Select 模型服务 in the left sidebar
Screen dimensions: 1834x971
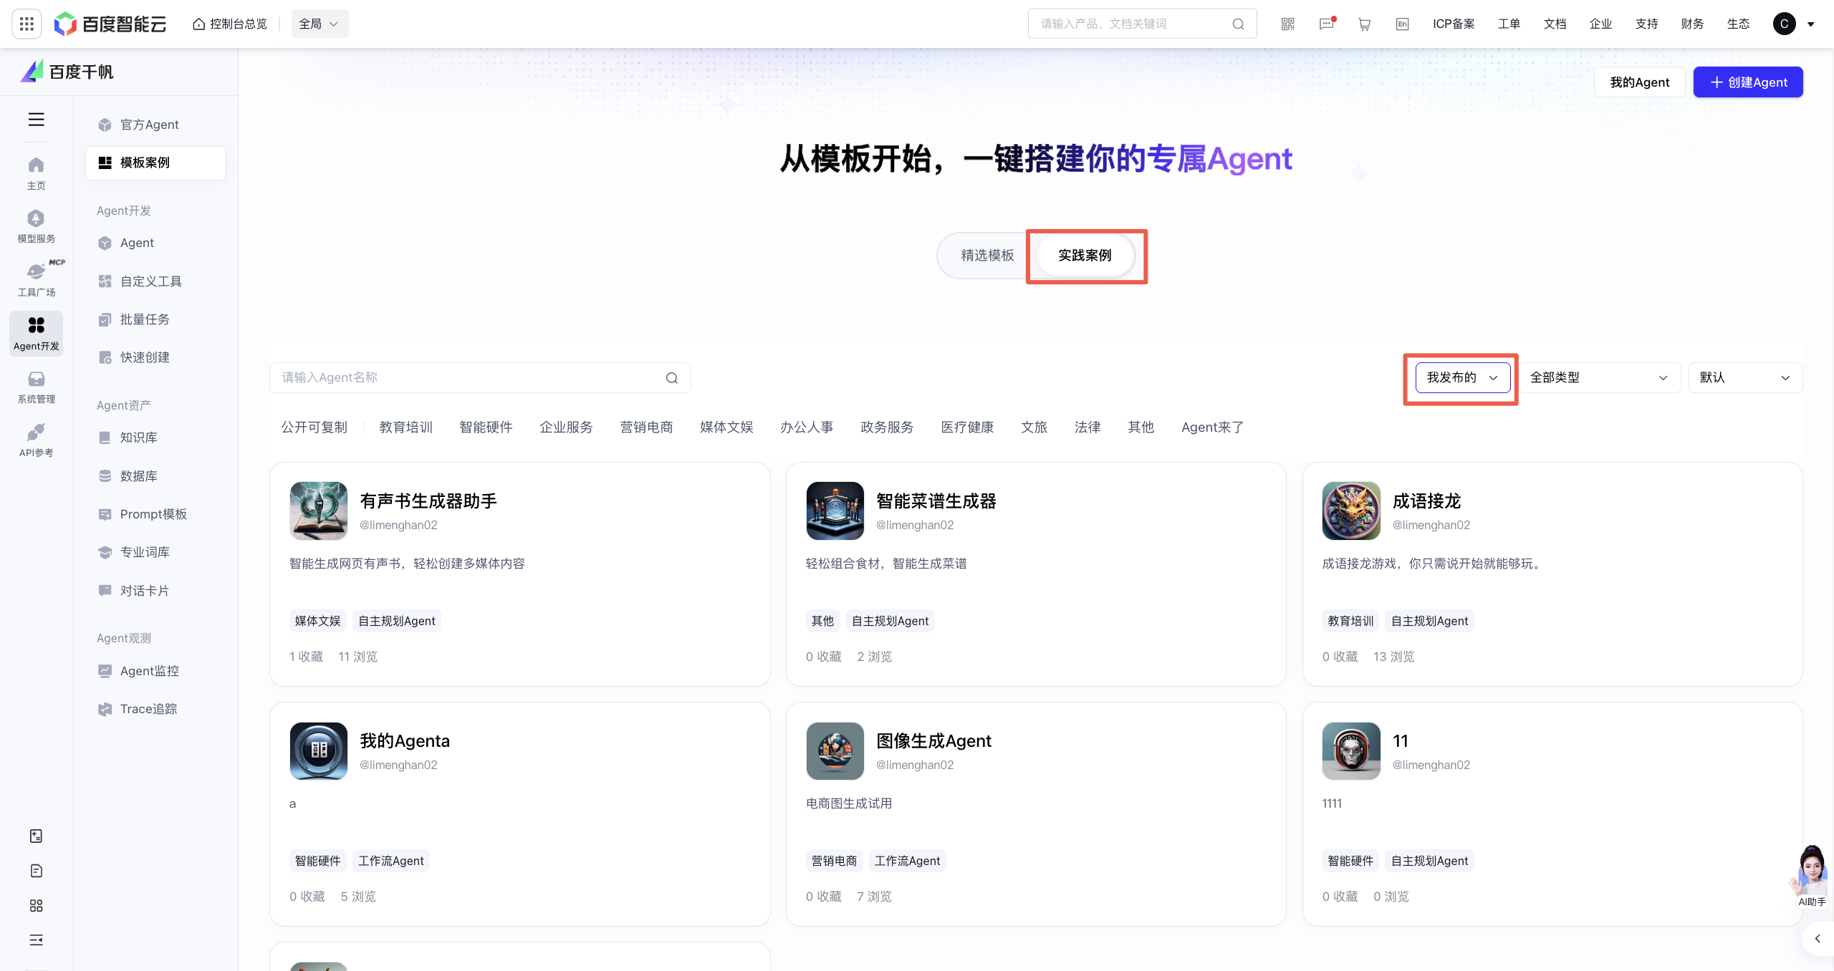(36, 226)
